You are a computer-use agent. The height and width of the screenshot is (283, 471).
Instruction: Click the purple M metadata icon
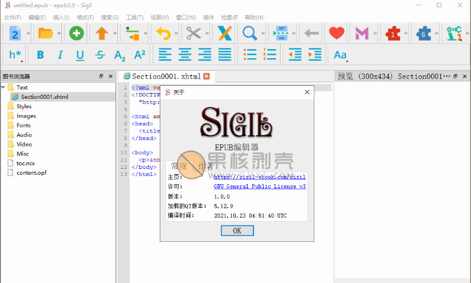coord(362,33)
